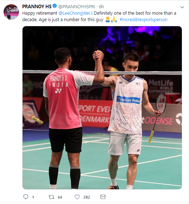Like the tweet with the heart icon

click(x=77, y=197)
